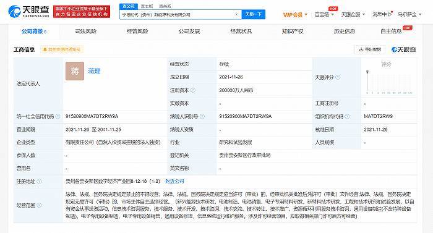Click business term 2021-11-26 至 2041-11-25

(93, 129)
